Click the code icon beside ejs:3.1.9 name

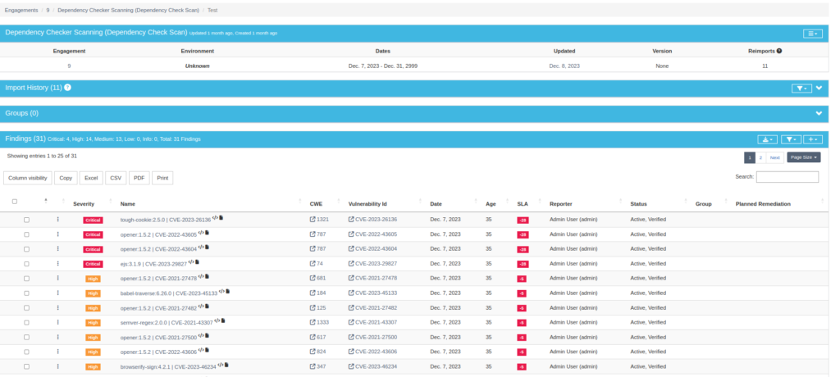190,262
